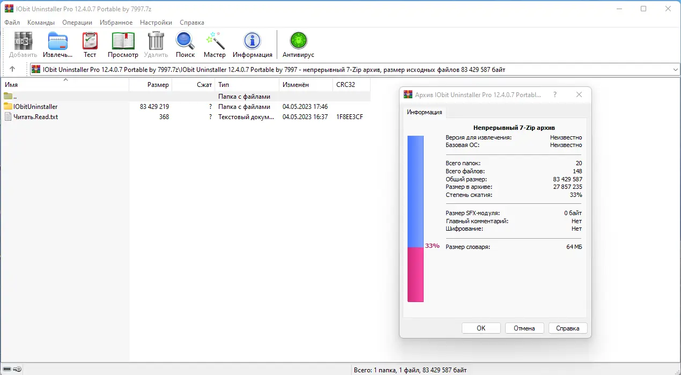The height and width of the screenshot is (375, 681).
Task: Select the Читать.Read.txt file name
Action: coord(36,116)
